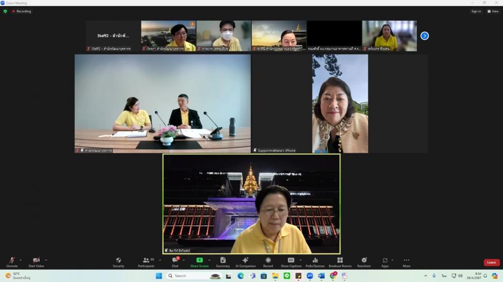The width and height of the screenshot is (503, 282).
Task: Open the Reactions menu
Action: click(x=364, y=260)
